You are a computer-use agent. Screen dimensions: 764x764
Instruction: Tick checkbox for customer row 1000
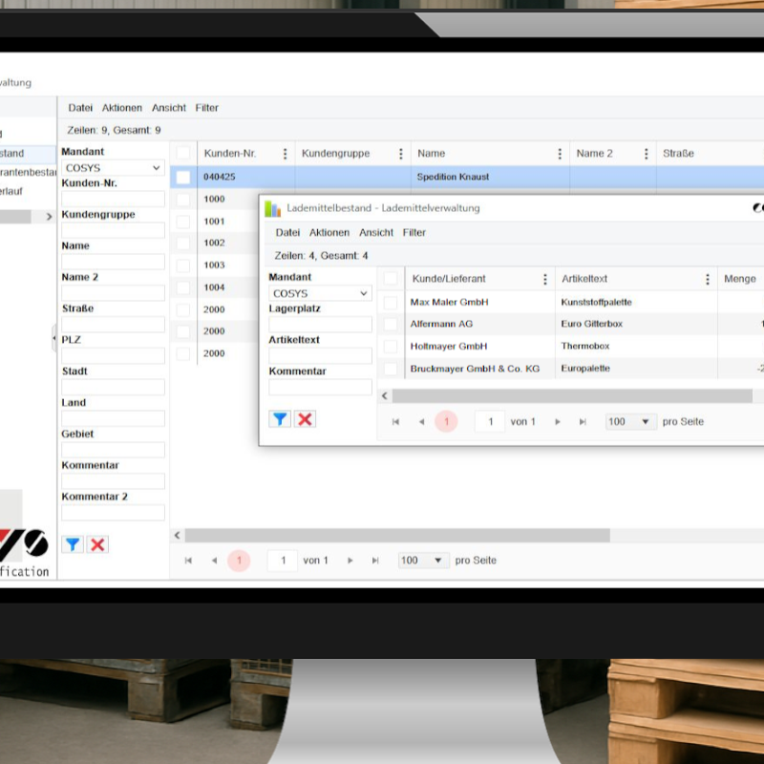183,200
